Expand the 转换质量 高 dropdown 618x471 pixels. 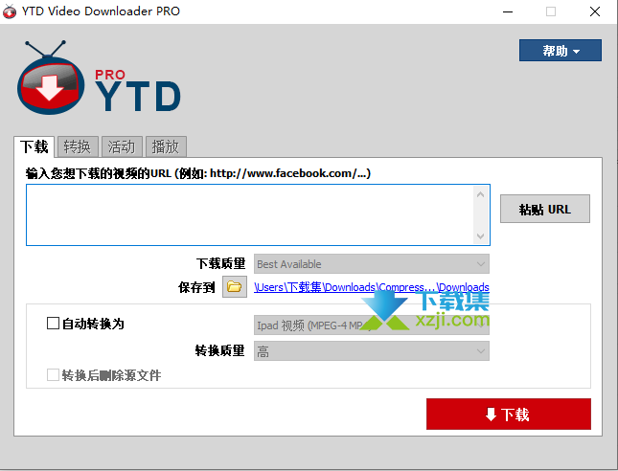click(372, 351)
